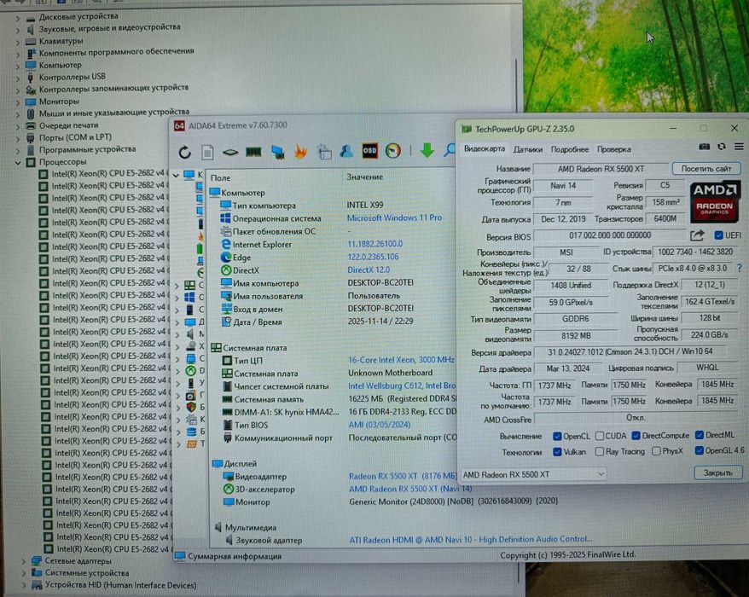Collapse top computer node in AIDA64 tree

tap(176, 175)
